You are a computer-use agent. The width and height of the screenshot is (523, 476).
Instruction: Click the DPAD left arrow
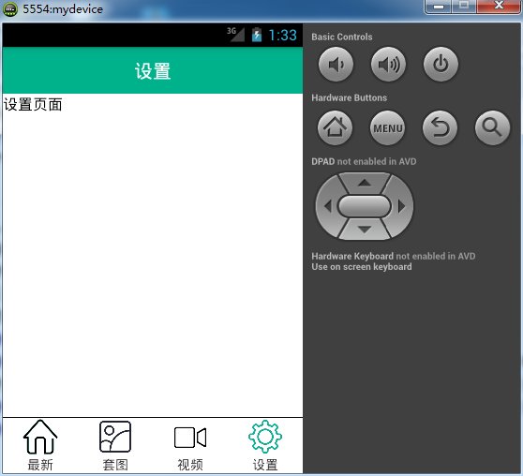(x=327, y=206)
